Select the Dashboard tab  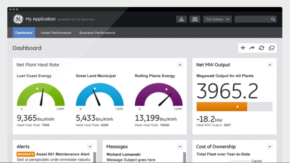pos(24,33)
